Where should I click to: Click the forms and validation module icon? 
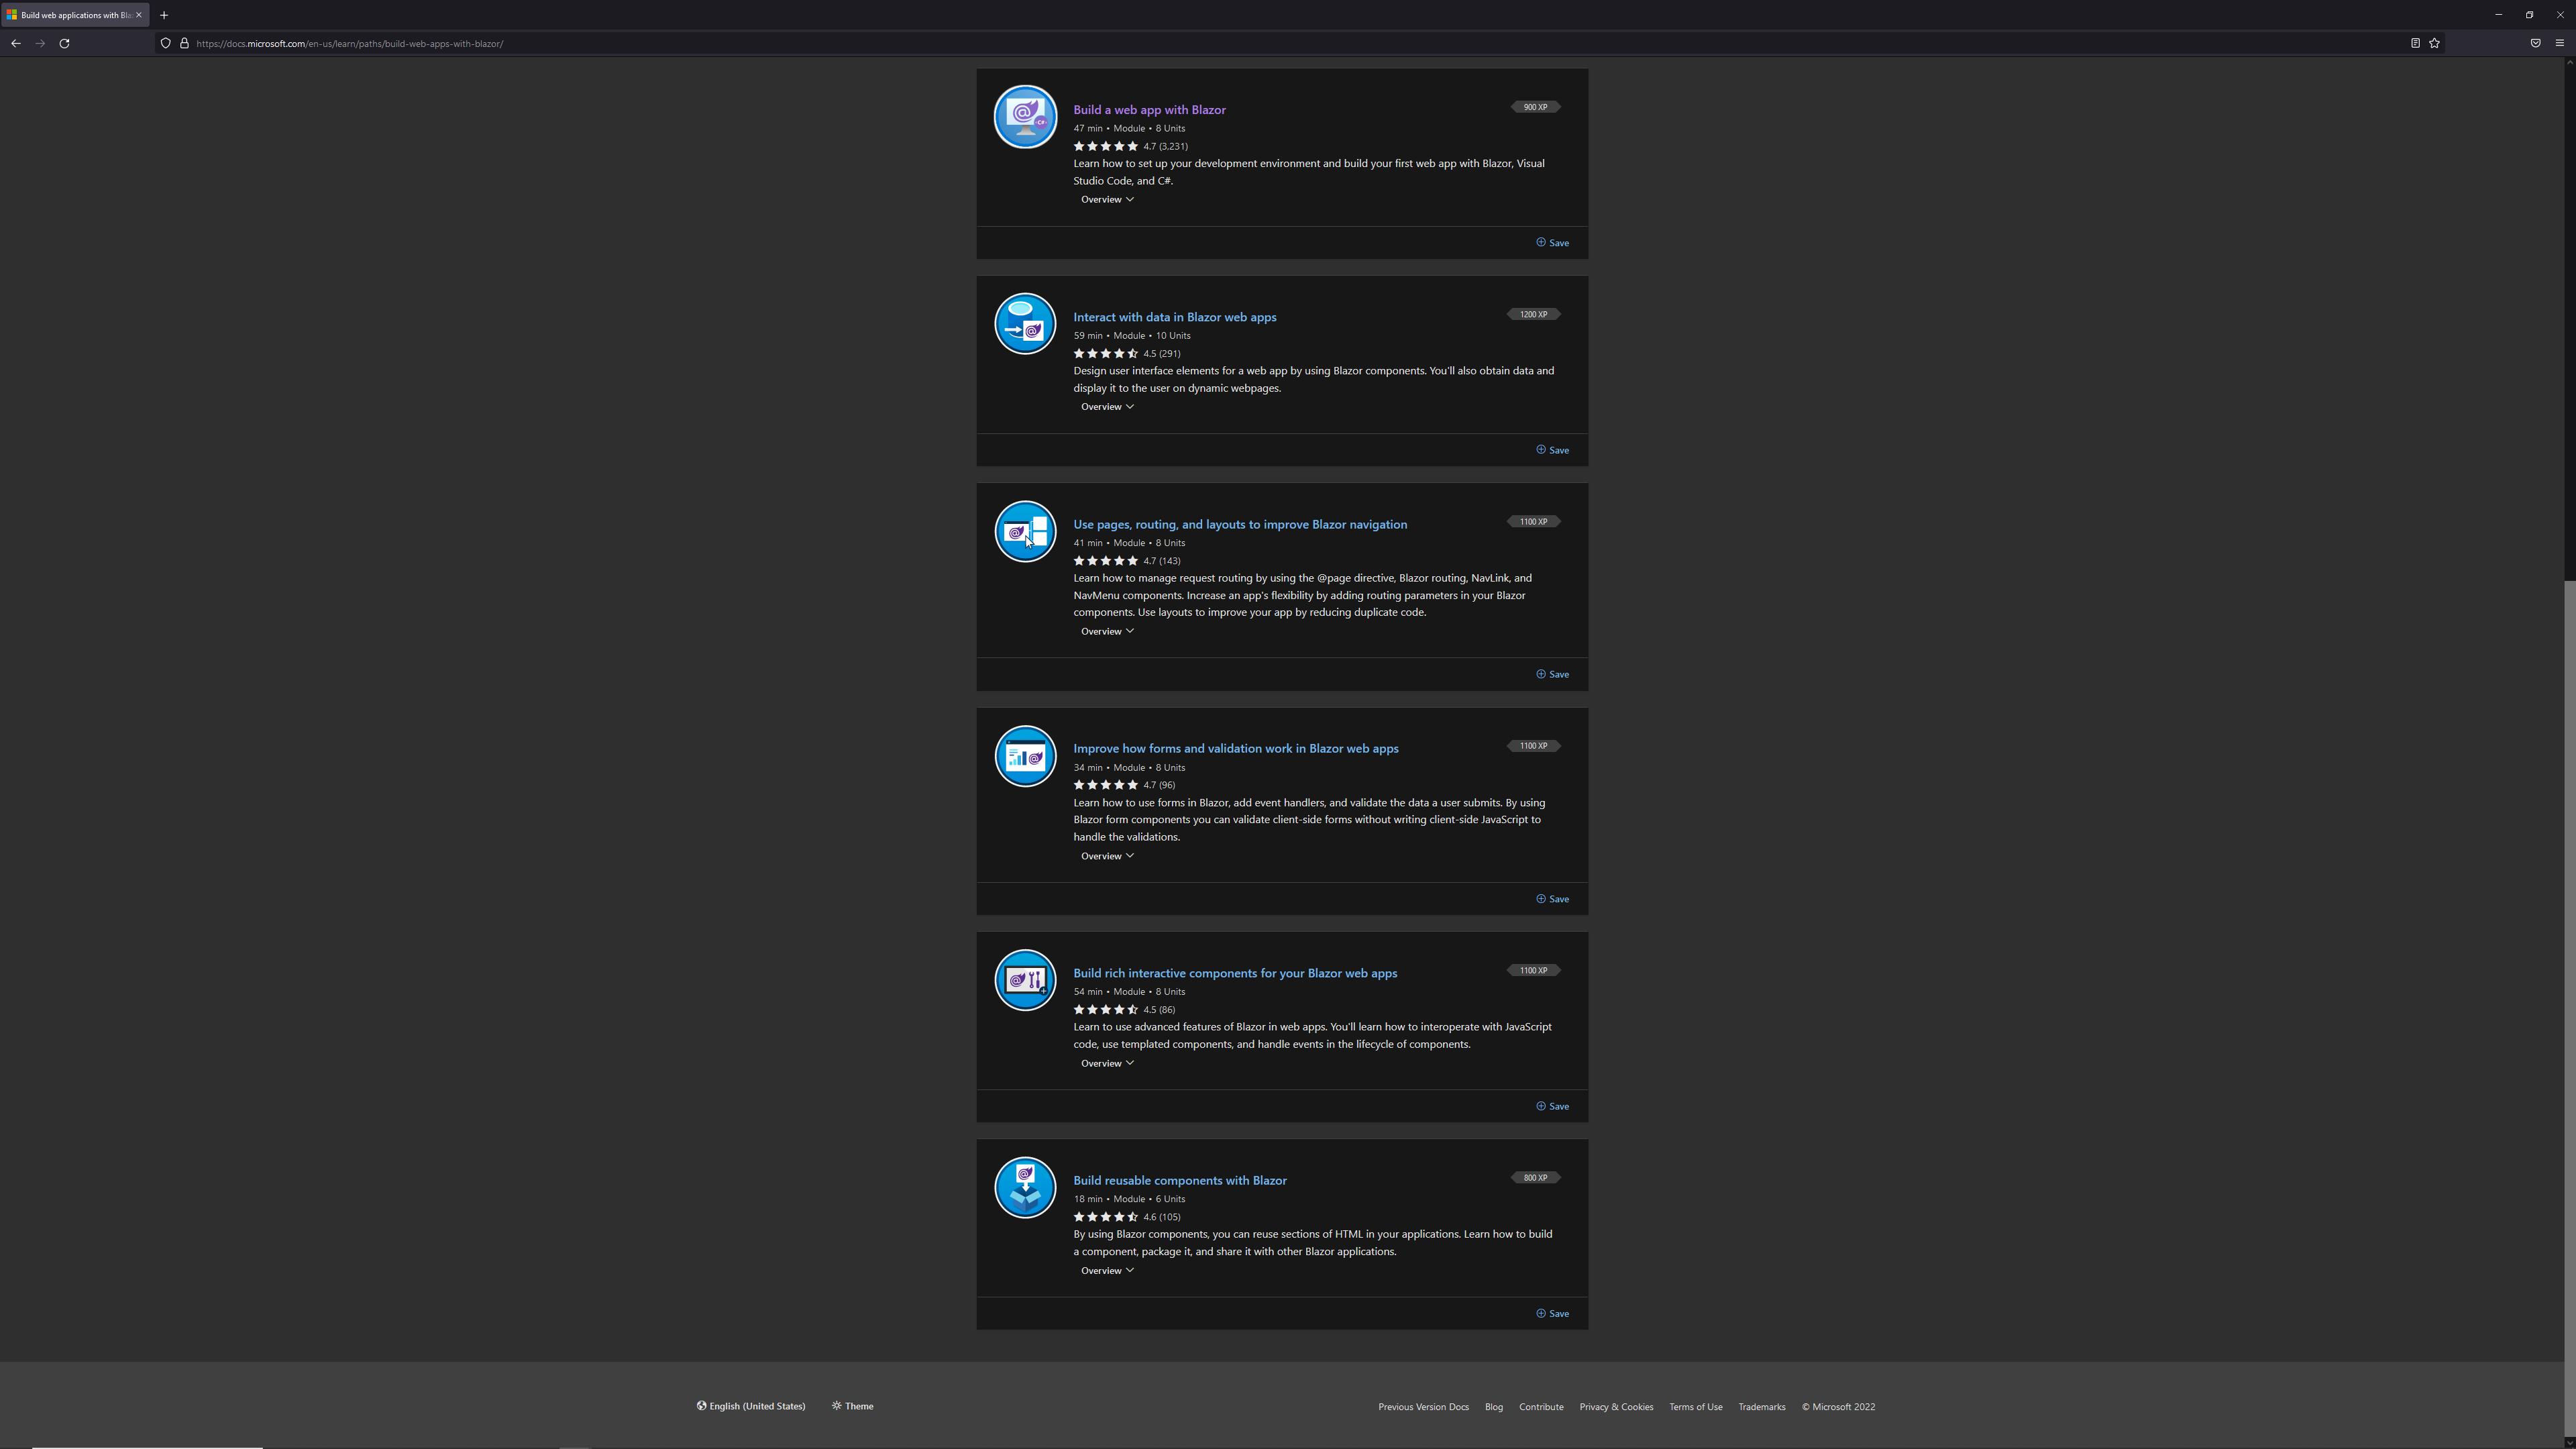(1025, 756)
